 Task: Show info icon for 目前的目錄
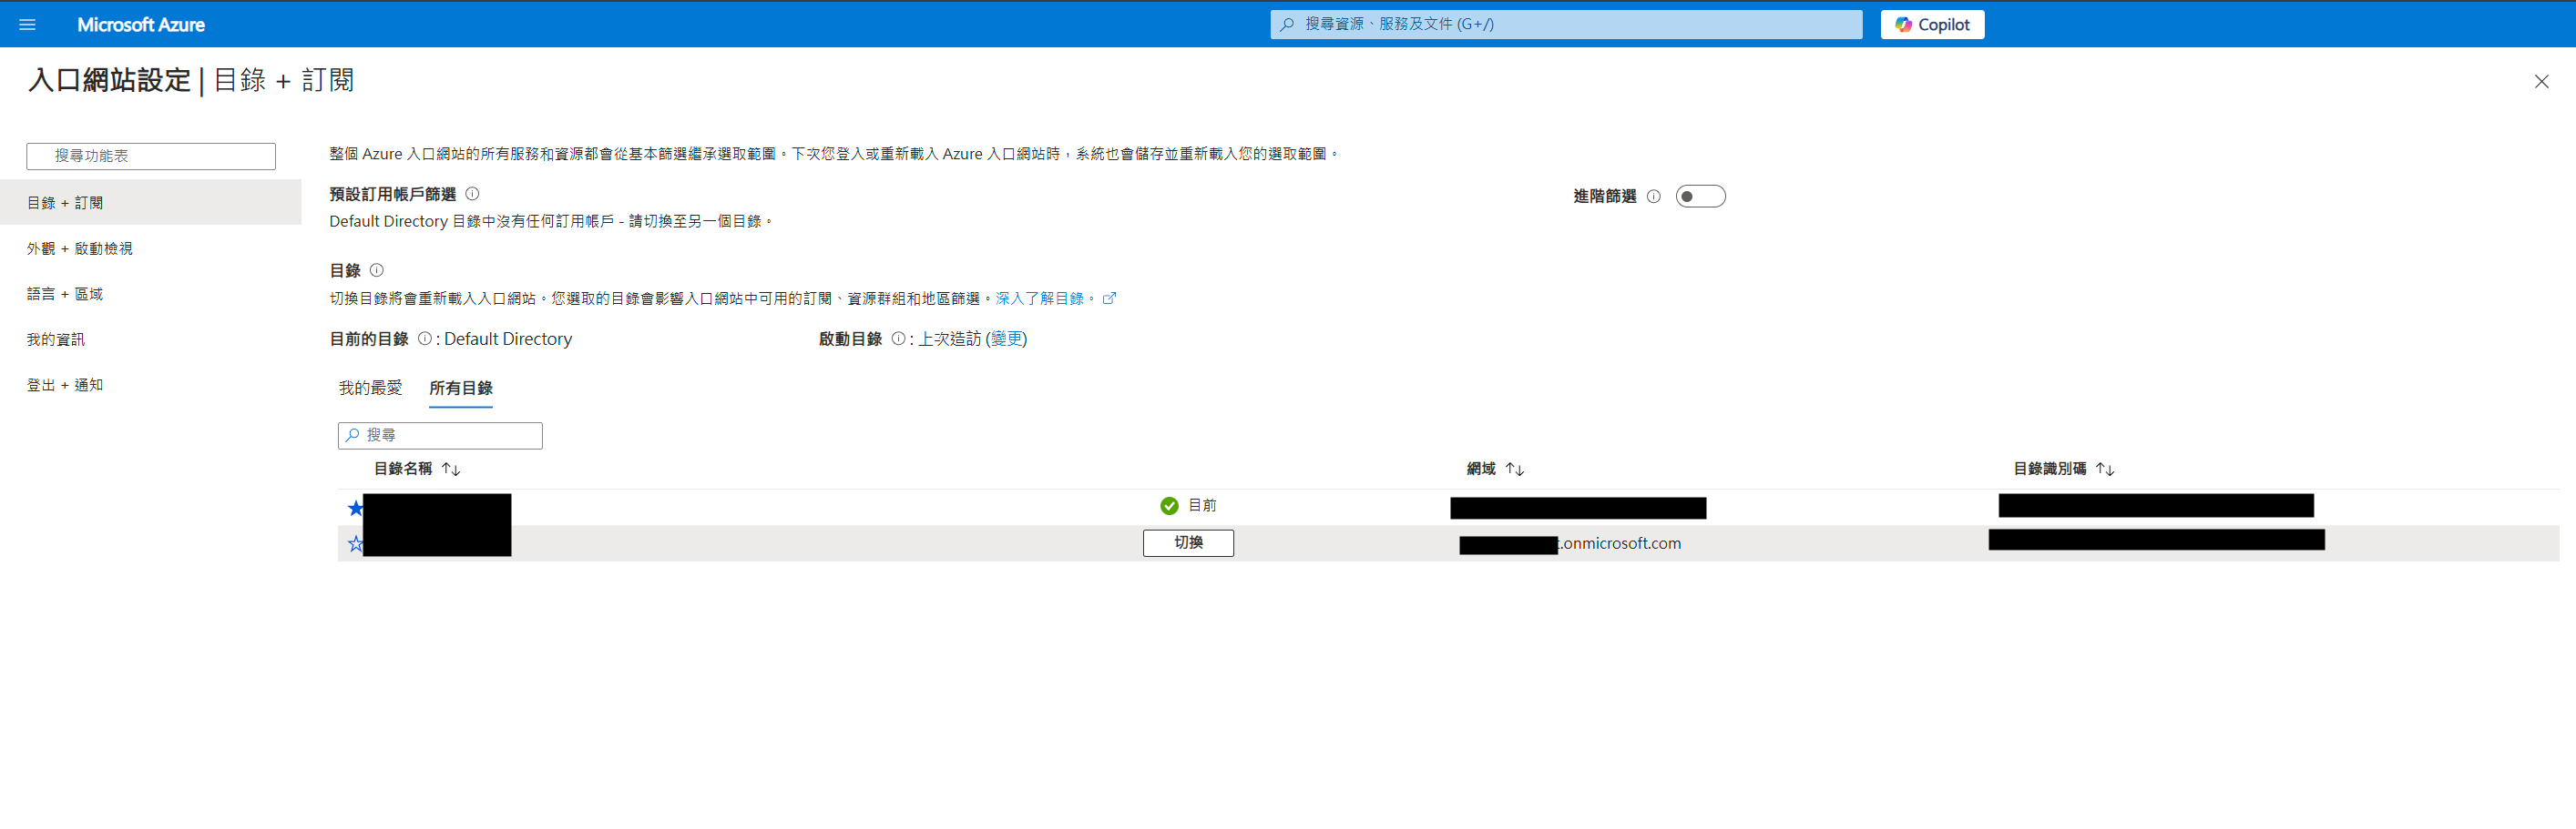coord(425,339)
